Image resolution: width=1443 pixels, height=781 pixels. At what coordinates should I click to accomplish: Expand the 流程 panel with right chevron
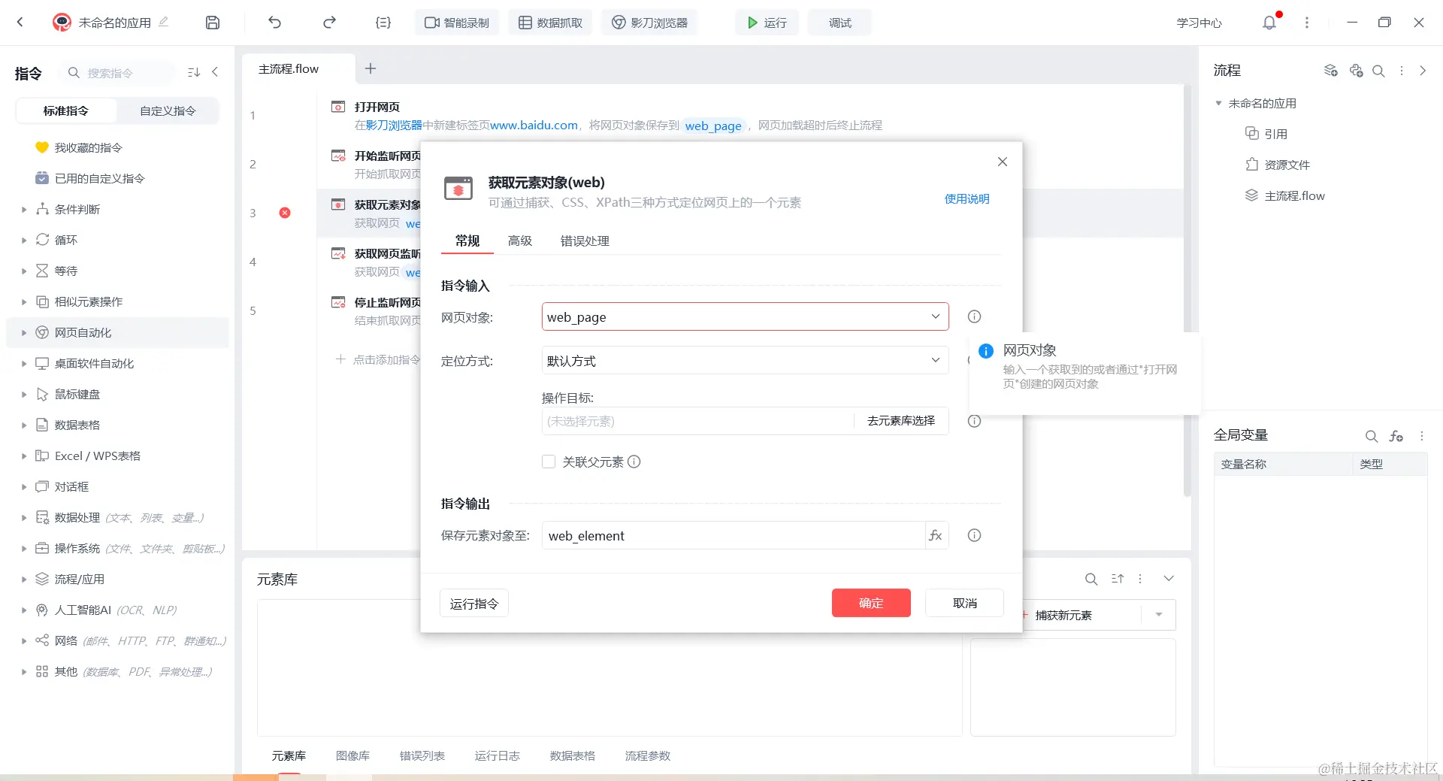pyautogui.click(x=1423, y=71)
